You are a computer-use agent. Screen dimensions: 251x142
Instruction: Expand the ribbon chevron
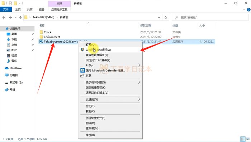pyautogui.click(x=244, y=10)
